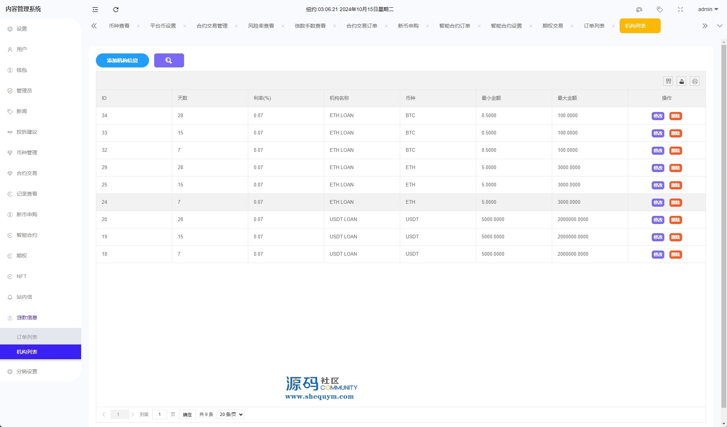The image size is (727, 427).
Task: Click 删除 button for row ID 18
Action: 675,255
